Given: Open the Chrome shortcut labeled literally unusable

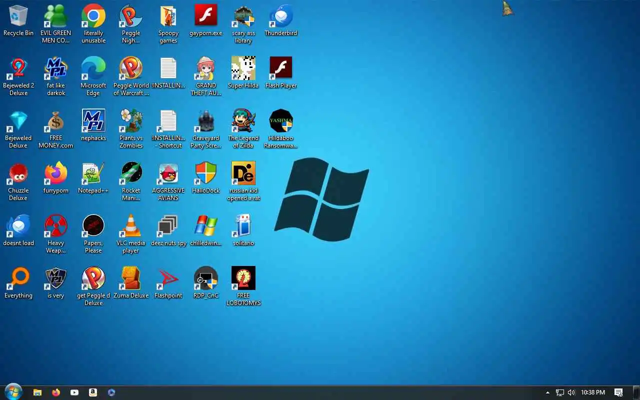Looking at the screenshot, I should 93,24.
